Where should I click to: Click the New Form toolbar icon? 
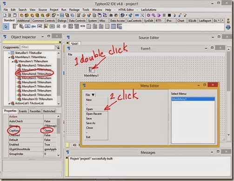point(15,15)
